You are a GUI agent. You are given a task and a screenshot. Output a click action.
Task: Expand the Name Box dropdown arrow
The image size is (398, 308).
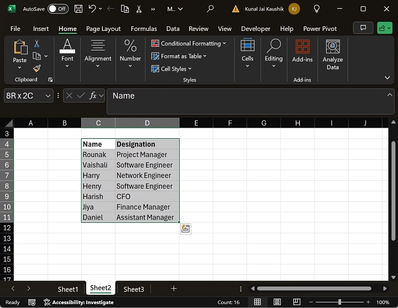click(x=48, y=96)
